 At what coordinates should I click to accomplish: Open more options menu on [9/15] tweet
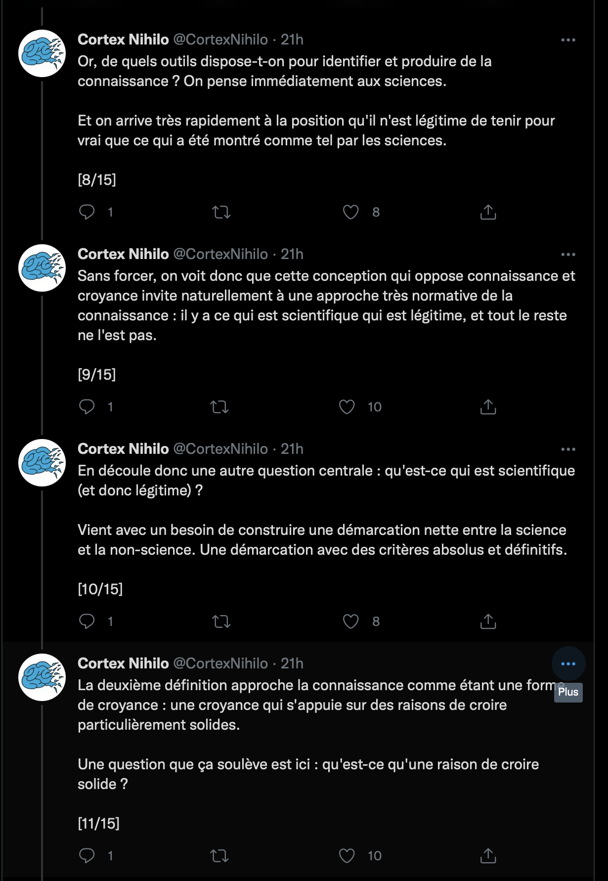[x=568, y=255]
